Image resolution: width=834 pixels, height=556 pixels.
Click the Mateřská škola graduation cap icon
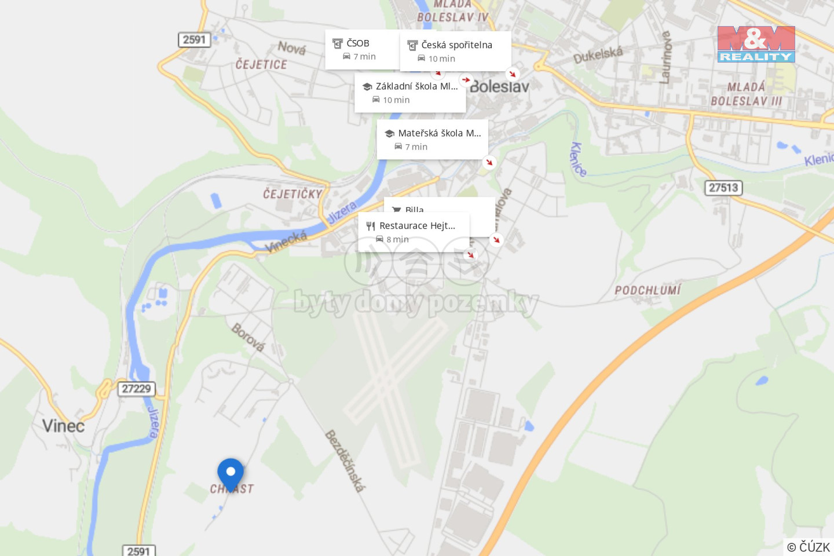pos(390,134)
